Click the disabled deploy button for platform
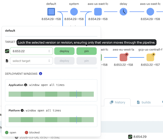Image resolution: width=163 pixels, height=139 pixels. [x=64, y=61]
